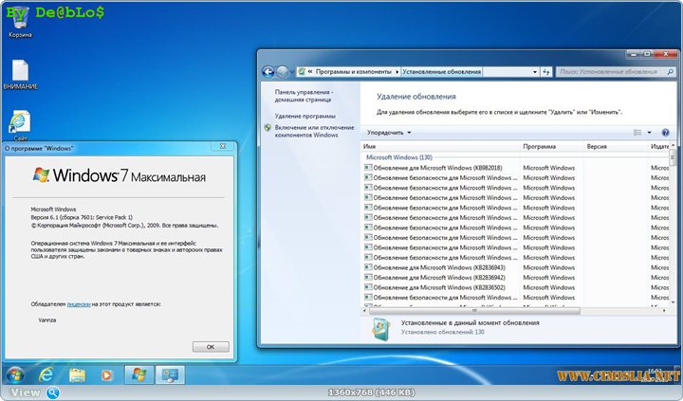Open the лицензии license terms link
The image size is (683, 401).
point(79,304)
